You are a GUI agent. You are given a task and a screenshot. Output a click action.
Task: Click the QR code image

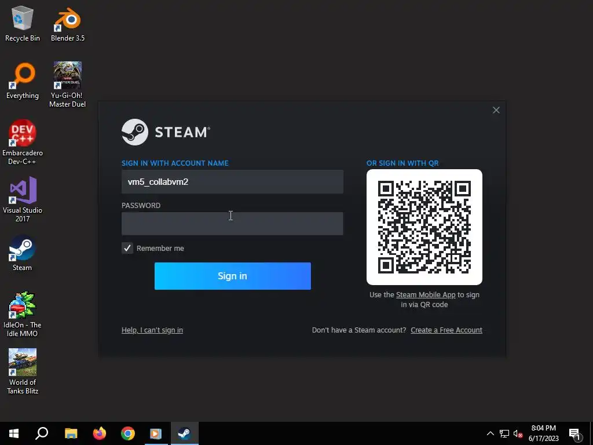(424, 227)
